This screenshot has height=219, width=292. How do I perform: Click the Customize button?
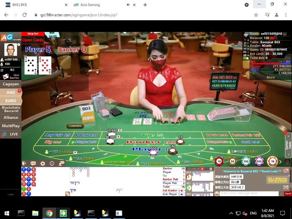point(75,126)
